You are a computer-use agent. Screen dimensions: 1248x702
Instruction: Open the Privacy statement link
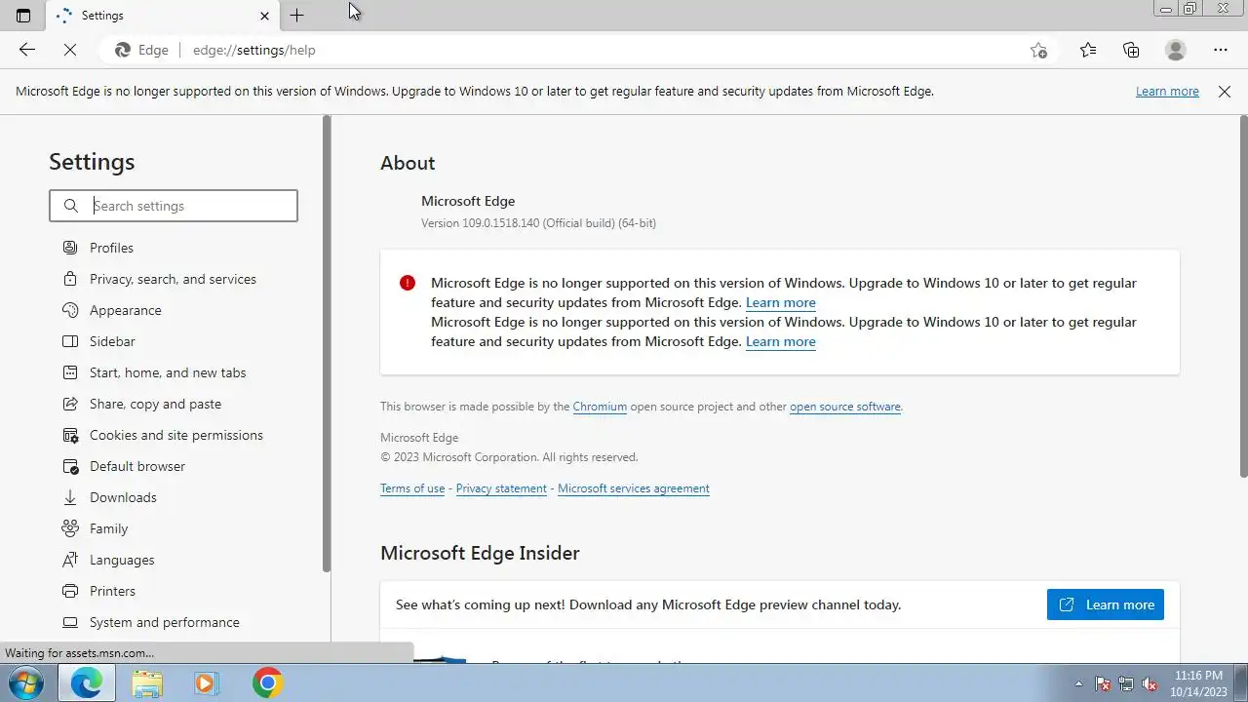(x=501, y=488)
